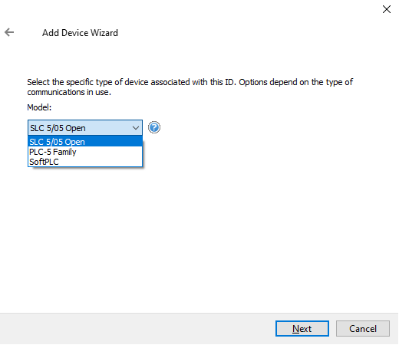Select the highlighted SLC 5/05 Open list entry
This screenshot has height=345, width=399.
(85, 141)
